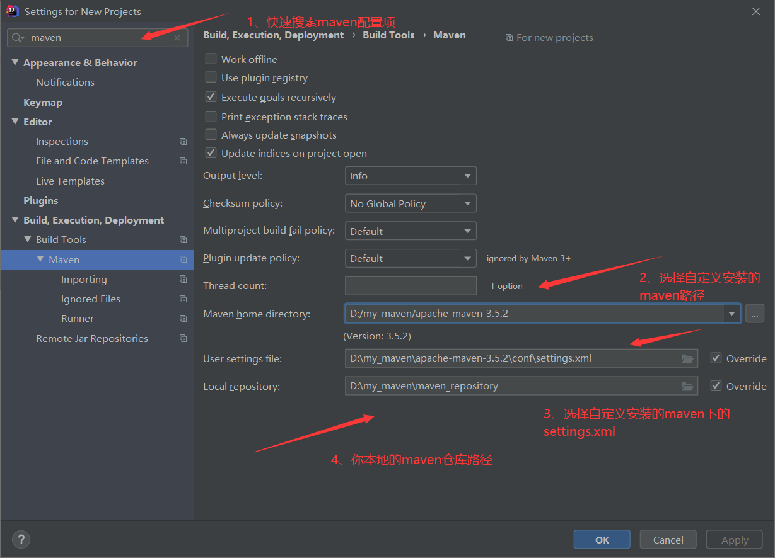
Task: Toggle Override checkbox for Local repository
Action: (716, 386)
